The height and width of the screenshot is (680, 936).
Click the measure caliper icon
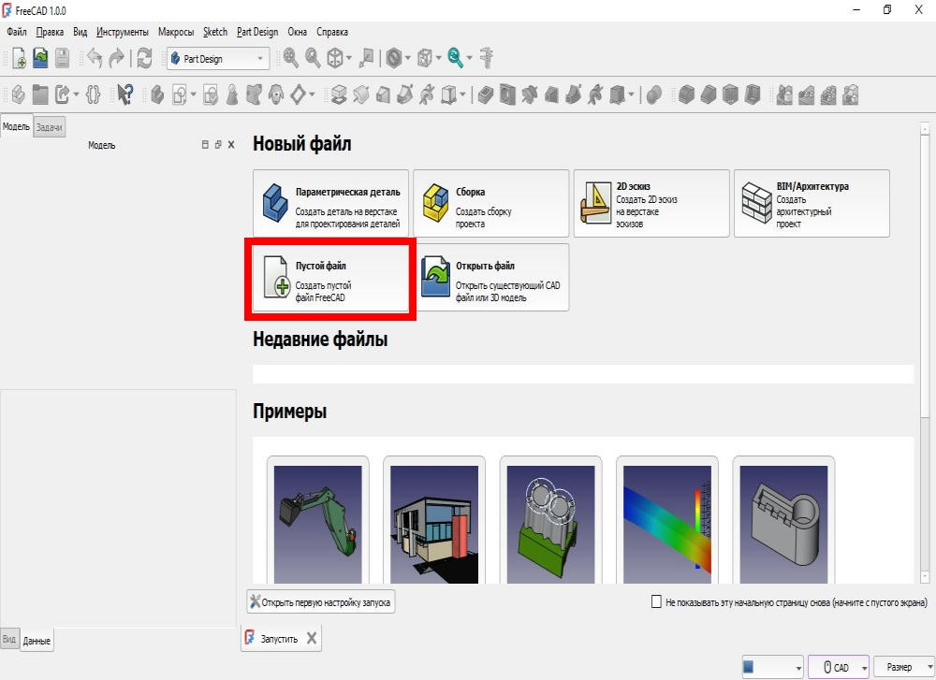(x=487, y=58)
